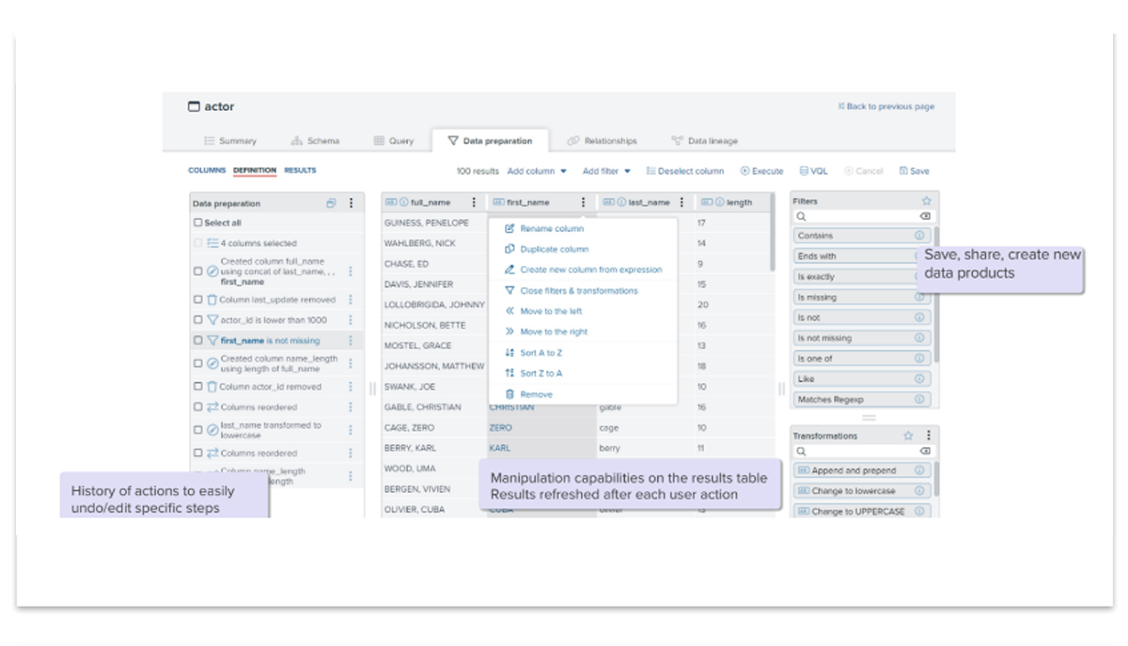Click the star icon in Transformations panel

coord(908,436)
